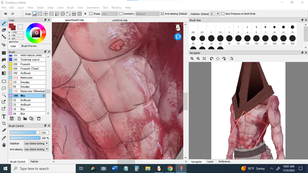Enable the concentric circle snap
308x173 pixels.
pos(63,14)
